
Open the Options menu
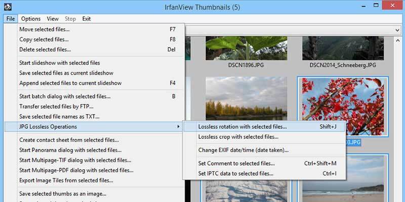point(31,19)
